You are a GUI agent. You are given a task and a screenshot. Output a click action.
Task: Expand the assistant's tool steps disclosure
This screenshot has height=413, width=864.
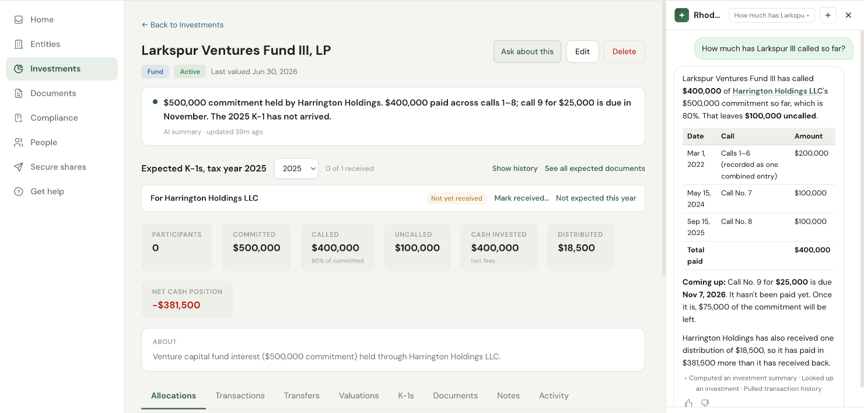pyautogui.click(x=758, y=383)
